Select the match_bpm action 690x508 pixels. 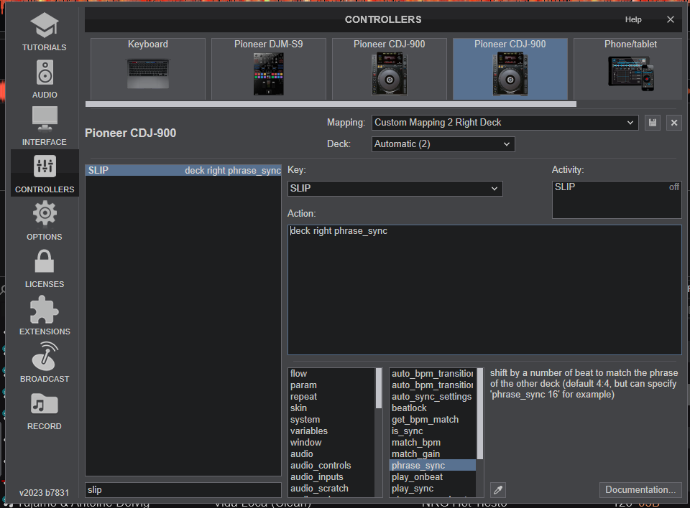click(433, 443)
